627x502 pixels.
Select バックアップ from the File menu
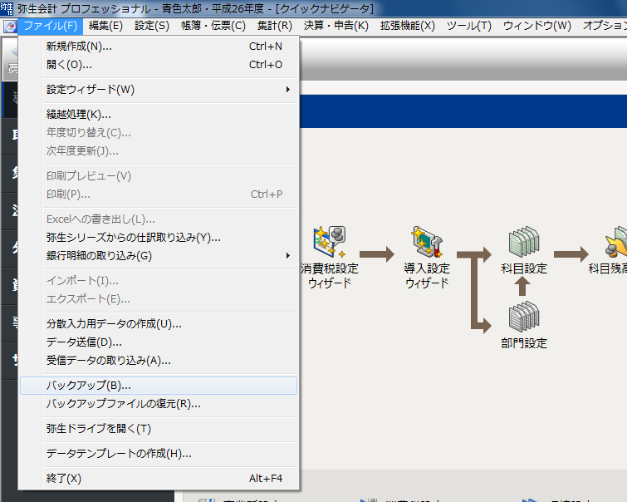[89, 386]
